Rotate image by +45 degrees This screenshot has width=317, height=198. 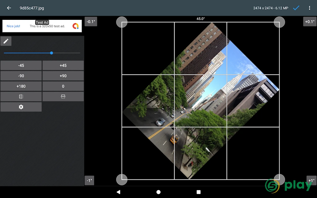pyautogui.click(x=63, y=66)
